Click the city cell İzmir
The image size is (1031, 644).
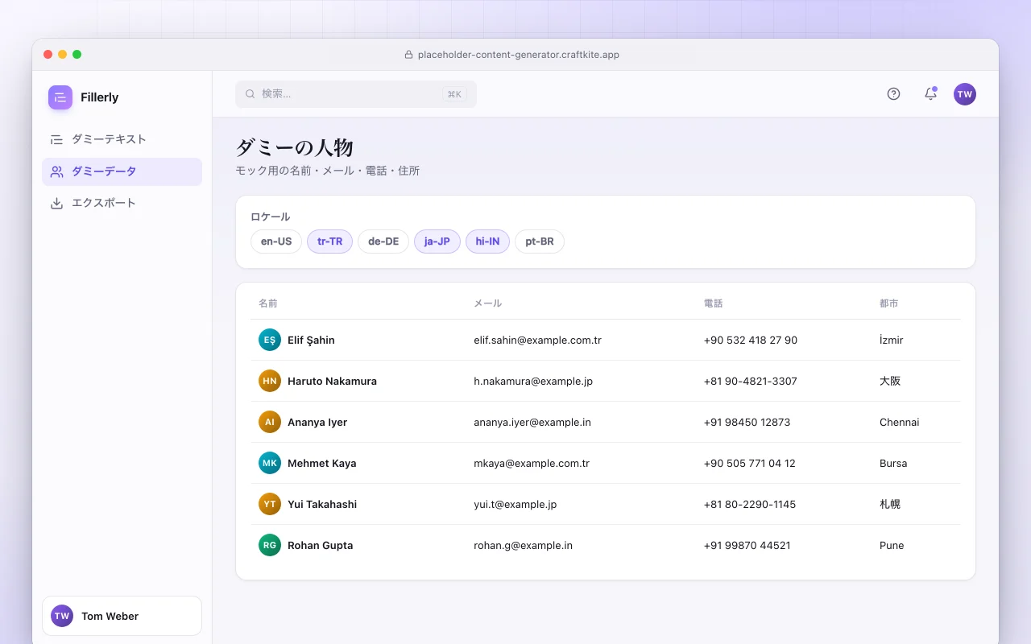click(x=892, y=340)
